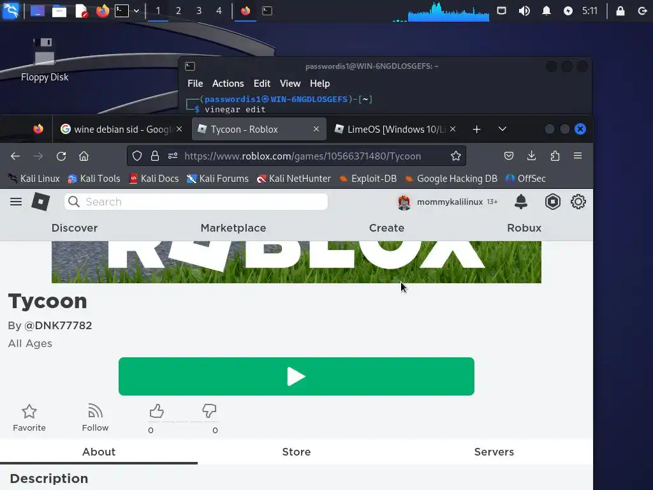Reload the current Roblox page

coord(61,156)
